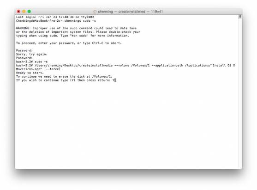Screen dimensions: 257x190
Task: Click the 'Ready to start.' line
Action: (30, 73)
